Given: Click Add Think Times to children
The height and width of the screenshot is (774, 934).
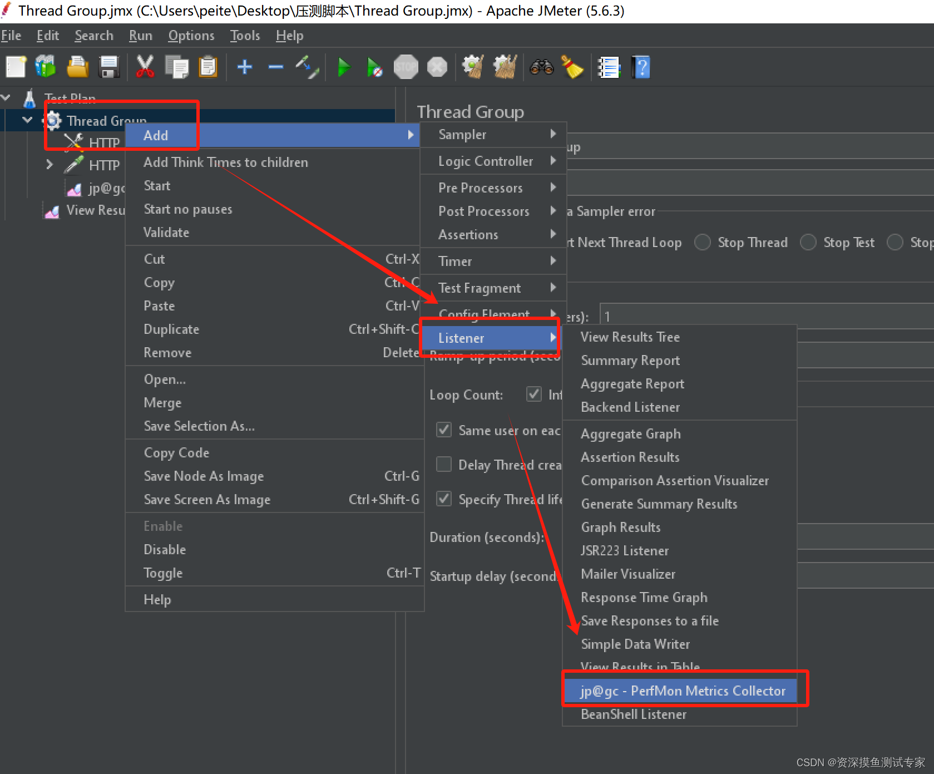Looking at the screenshot, I should (x=273, y=162).
